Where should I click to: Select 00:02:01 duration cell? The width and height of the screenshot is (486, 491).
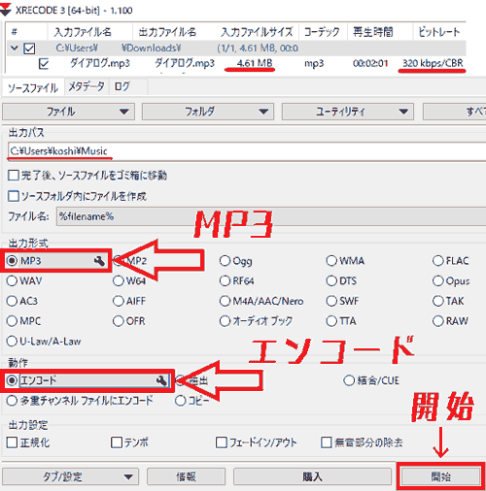[x=370, y=63]
